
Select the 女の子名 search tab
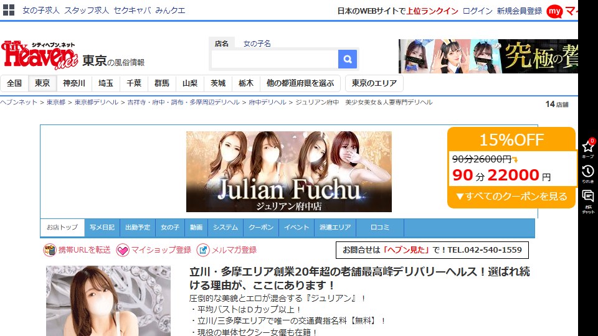click(257, 44)
